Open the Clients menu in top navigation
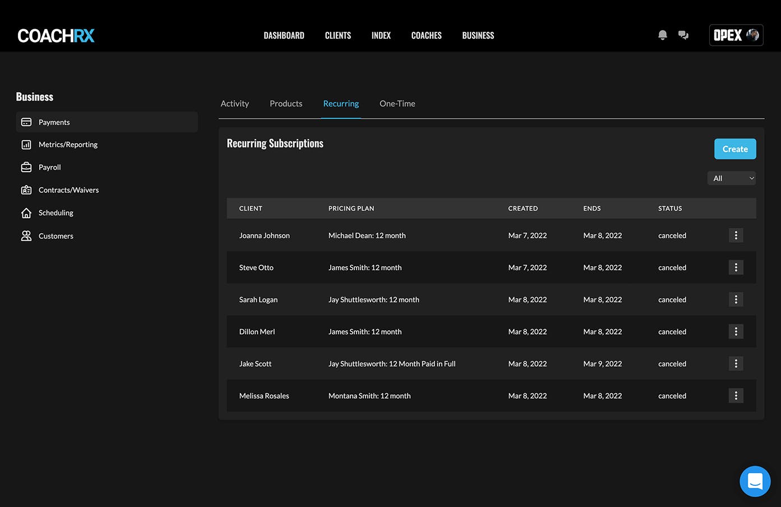 pos(338,35)
